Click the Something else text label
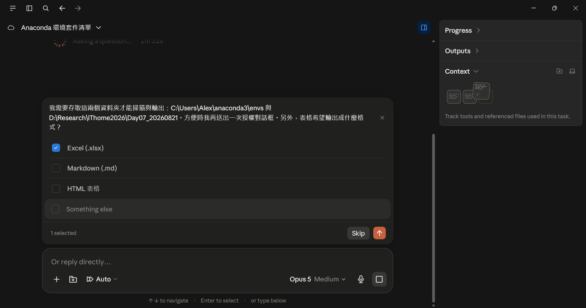 pyautogui.click(x=89, y=209)
